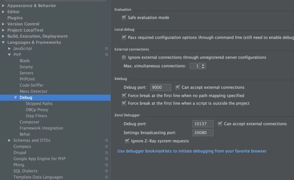
Task: Open the Skipped Paths settings page
Action: (39, 104)
